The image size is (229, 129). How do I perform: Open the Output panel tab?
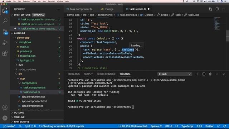coord(88,74)
